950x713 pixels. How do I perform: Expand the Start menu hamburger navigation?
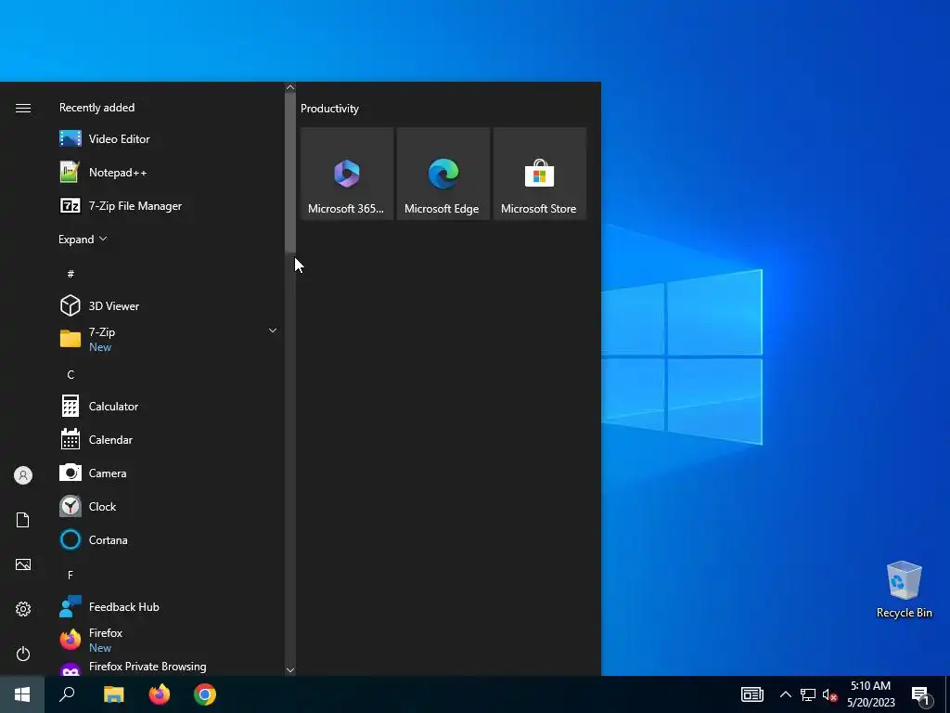pyautogui.click(x=23, y=108)
